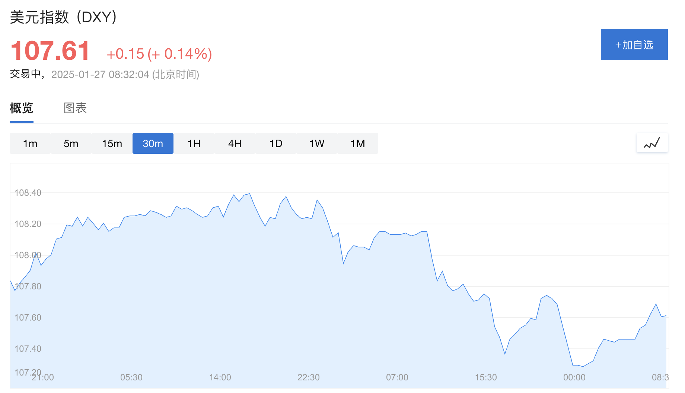This screenshot has height=393, width=685.
Task: Switch to 1M monthly interval
Action: coord(358,143)
